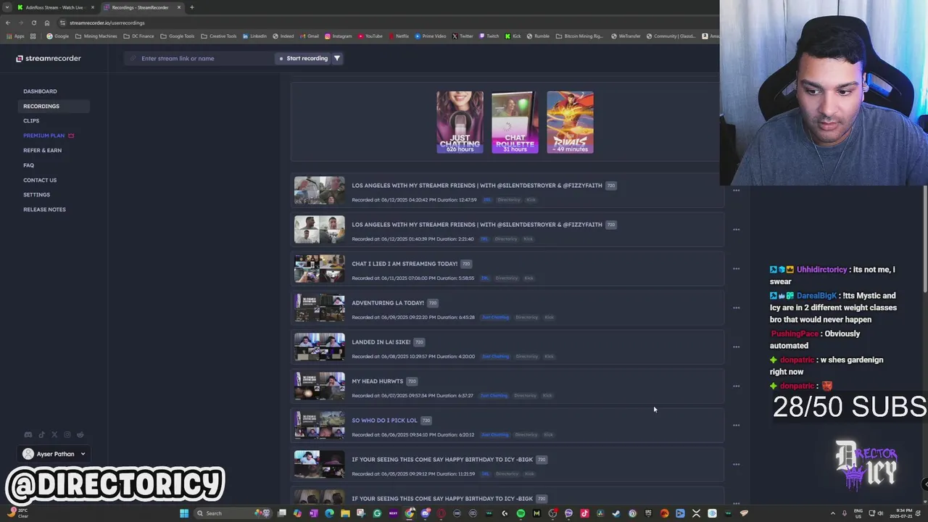Image resolution: width=928 pixels, height=522 pixels.
Task: Select the Just Chatting 626 hours card
Action: click(460, 122)
